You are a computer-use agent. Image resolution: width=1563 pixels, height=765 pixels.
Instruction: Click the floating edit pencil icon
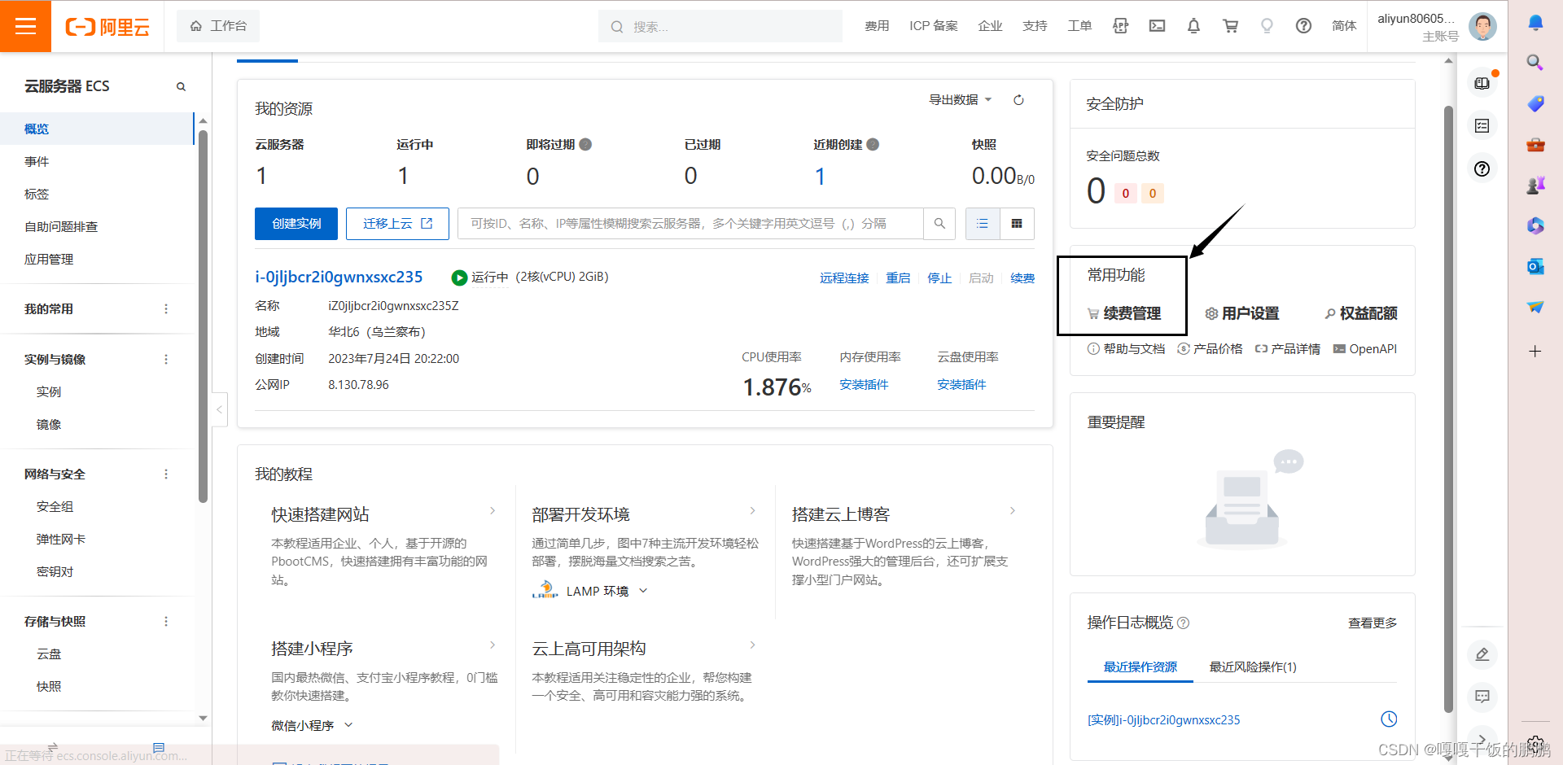pos(1482,654)
